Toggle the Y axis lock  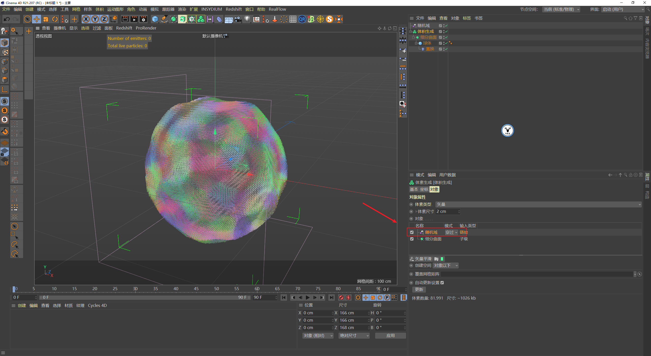(95, 19)
